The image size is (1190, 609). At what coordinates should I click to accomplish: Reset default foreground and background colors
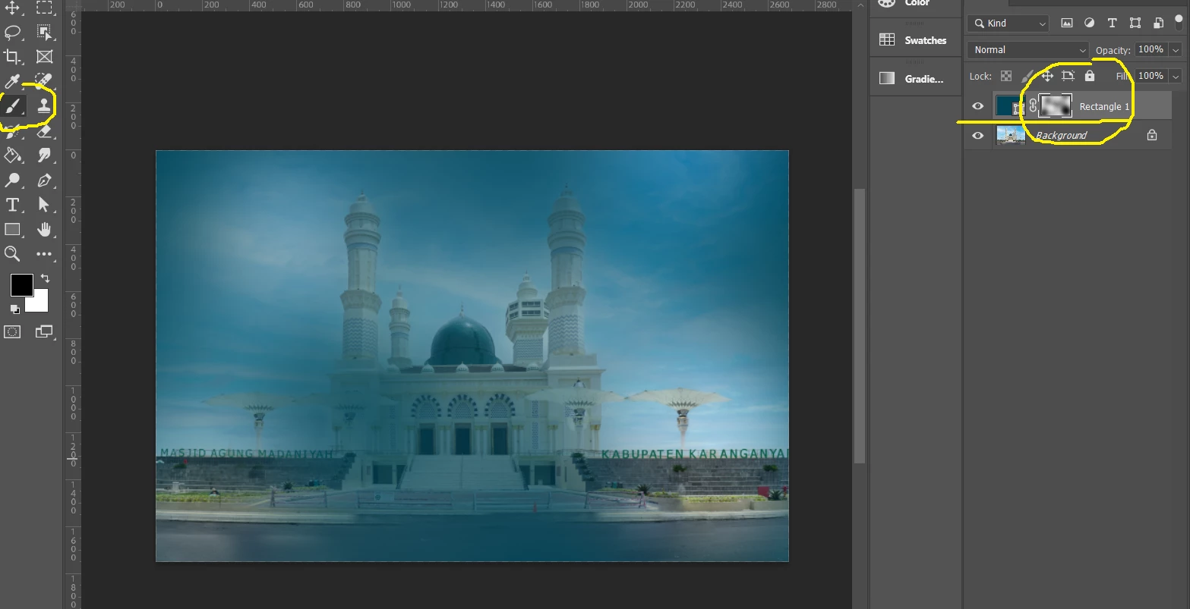click(14, 309)
